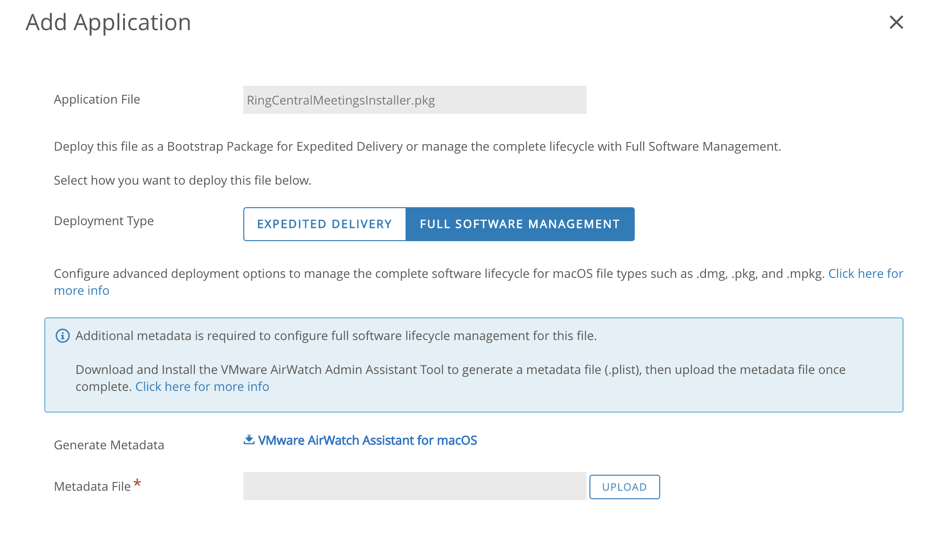Click 'Select how you want to deploy this file below.'
Viewport: 929px width, 535px height.
coord(182,180)
